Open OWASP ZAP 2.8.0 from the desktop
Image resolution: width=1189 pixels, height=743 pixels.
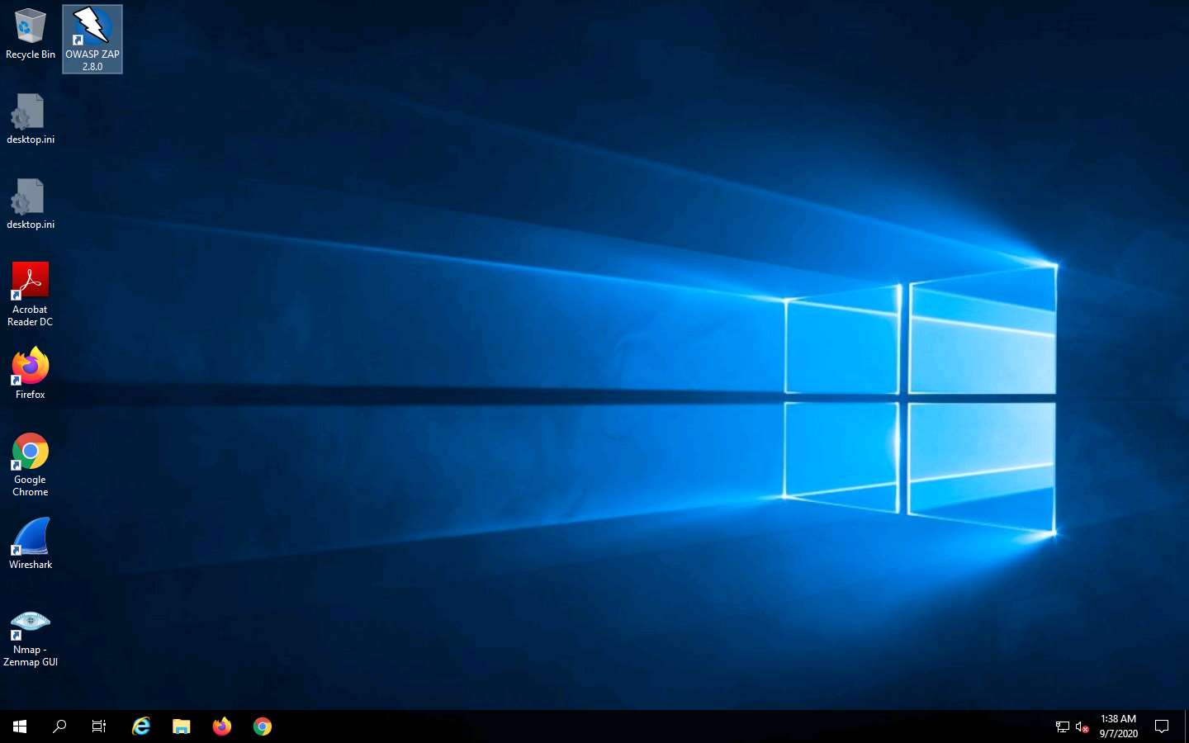[92, 29]
